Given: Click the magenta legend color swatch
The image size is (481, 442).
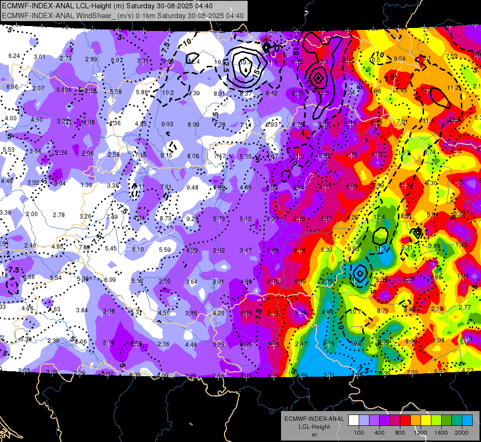Looking at the screenshot, I should pyautogui.click(x=395, y=420).
